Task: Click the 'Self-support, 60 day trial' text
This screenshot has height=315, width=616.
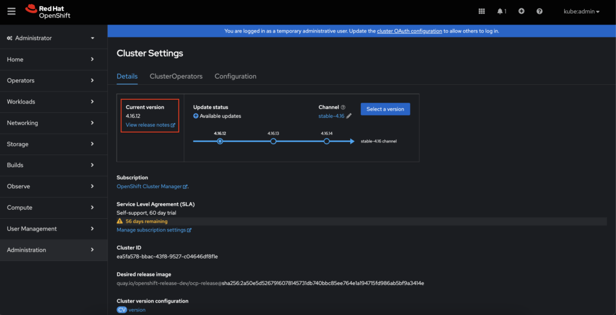Action: point(147,213)
